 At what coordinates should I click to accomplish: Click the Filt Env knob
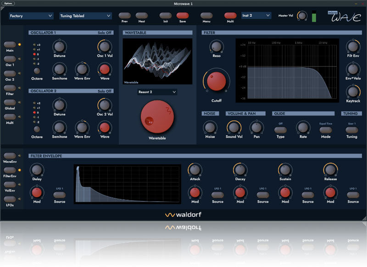(x=353, y=47)
